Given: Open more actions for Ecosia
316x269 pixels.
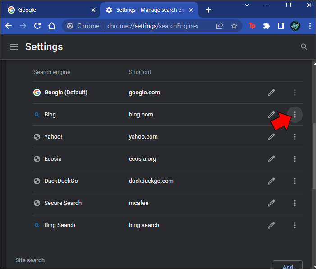Looking at the screenshot, I should (x=295, y=159).
